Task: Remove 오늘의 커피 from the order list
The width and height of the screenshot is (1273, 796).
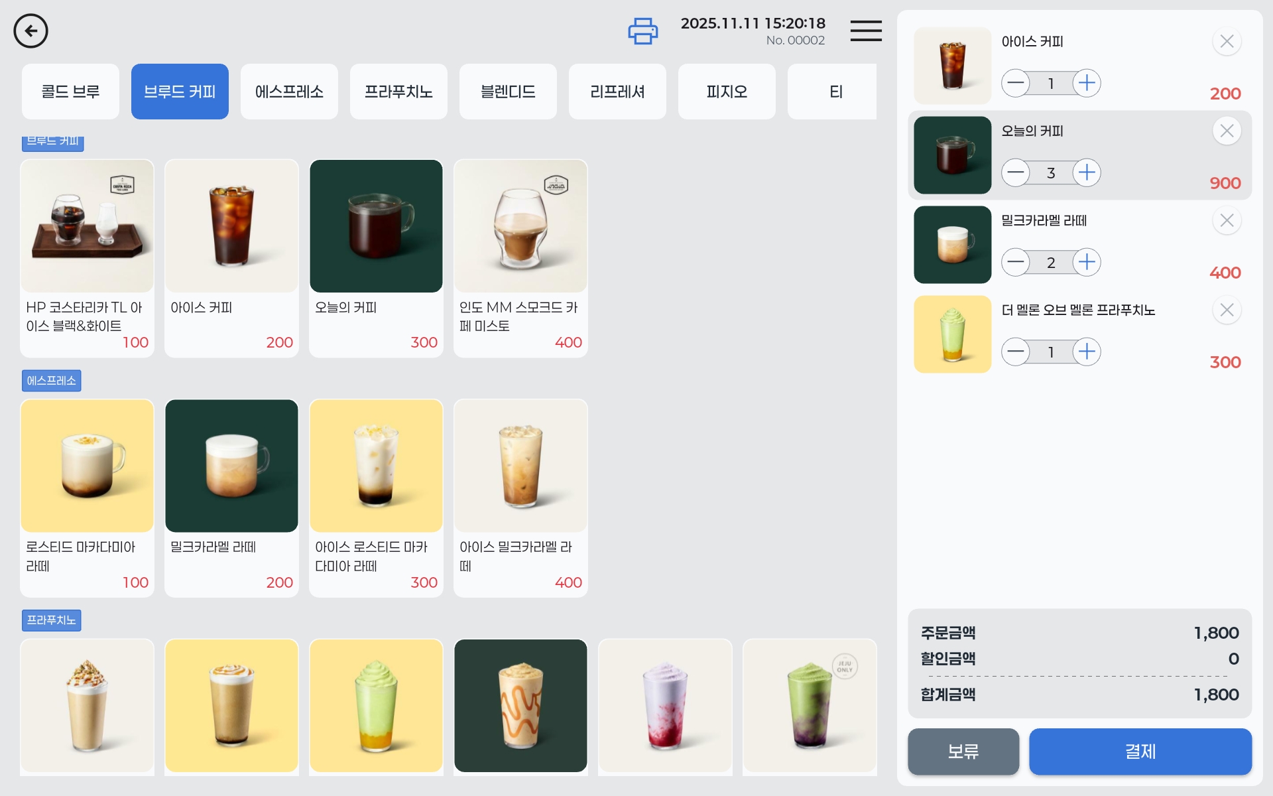Action: pyautogui.click(x=1226, y=131)
